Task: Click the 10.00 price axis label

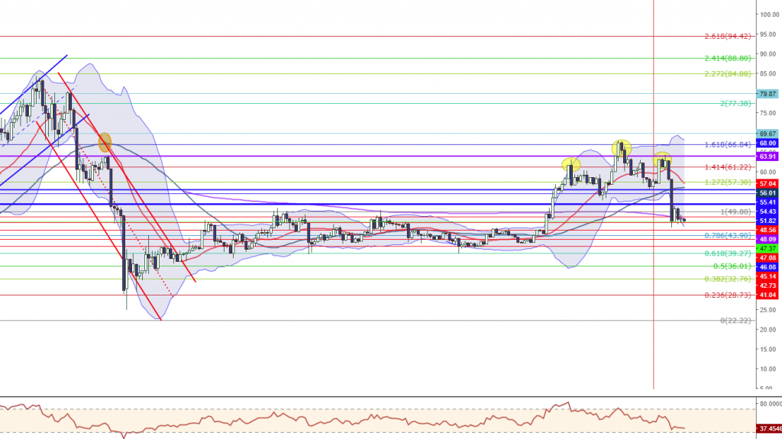Action: pos(768,370)
